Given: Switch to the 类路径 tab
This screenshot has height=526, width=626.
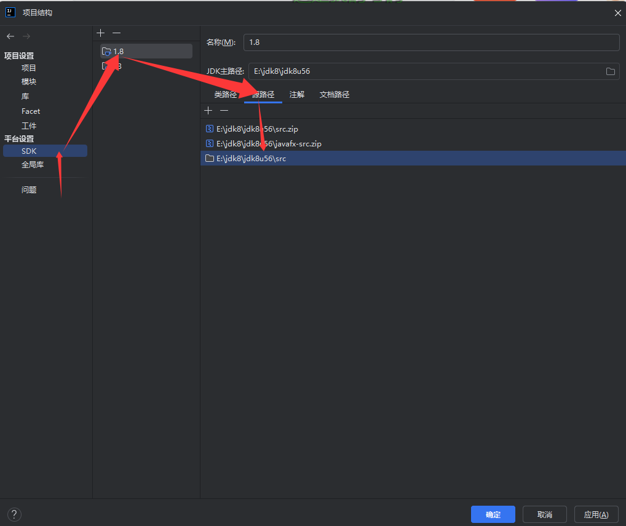Looking at the screenshot, I should [225, 95].
